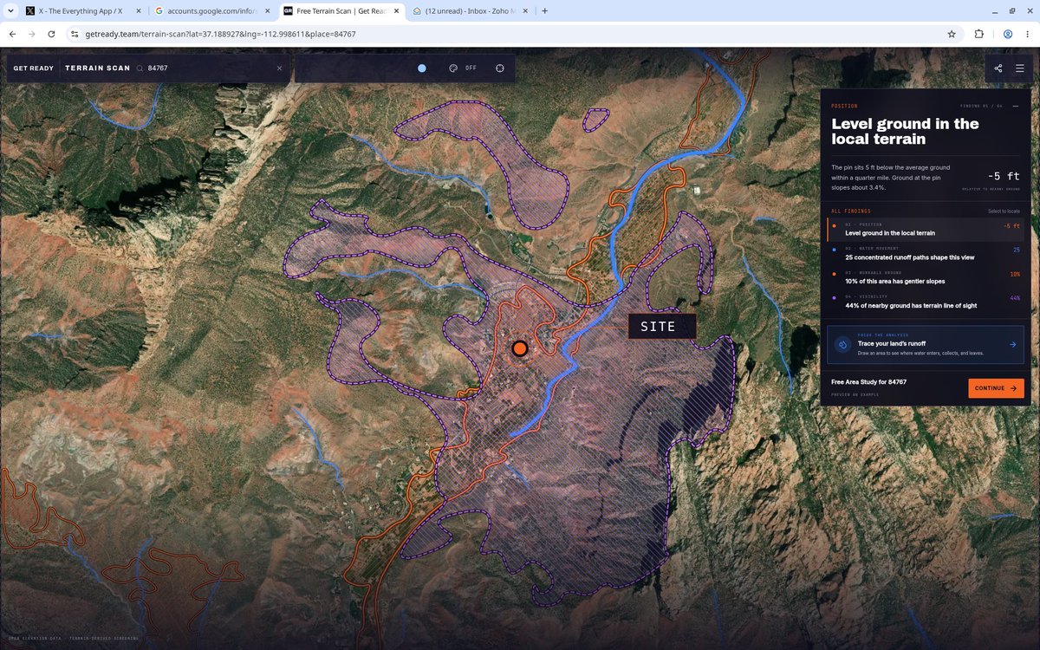Toggle the OFF label beside the palette
The height and width of the screenshot is (650, 1040).
coord(471,68)
